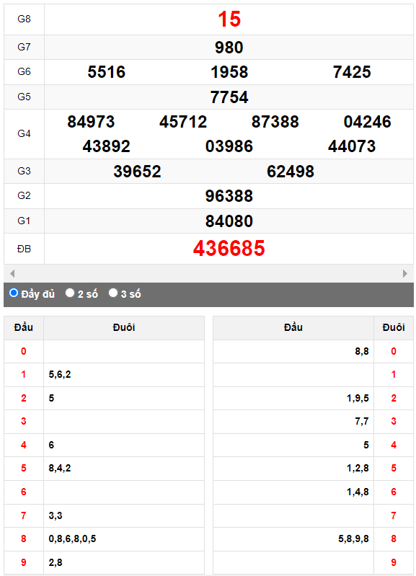This screenshot has width=416, height=576.
Task: Click the left scroll arrow
Action: (12, 273)
